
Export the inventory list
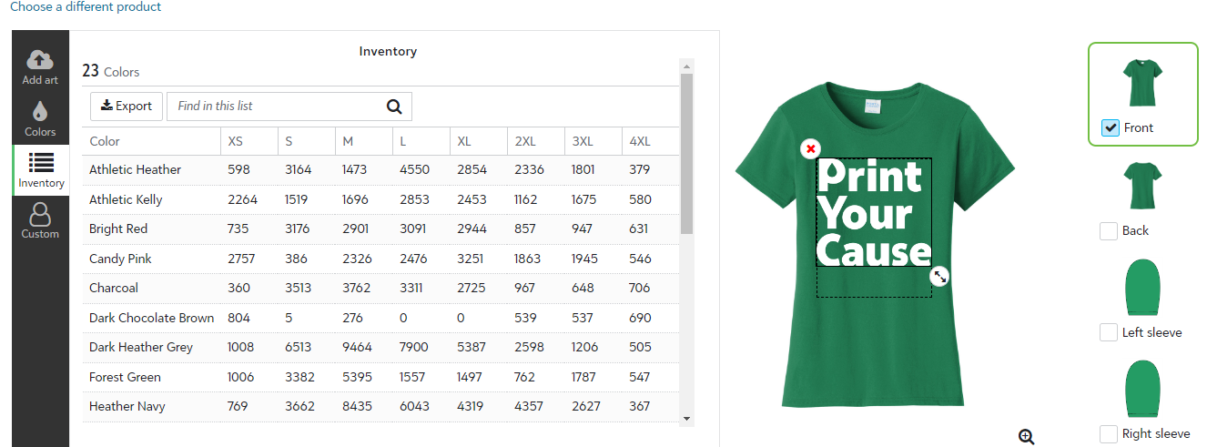(127, 107)
